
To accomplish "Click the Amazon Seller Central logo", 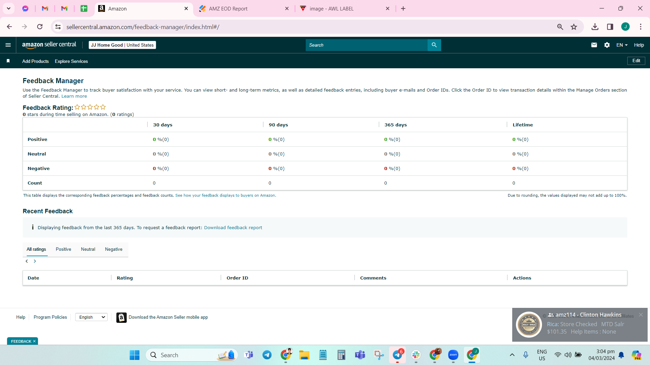I will point(49,45).
